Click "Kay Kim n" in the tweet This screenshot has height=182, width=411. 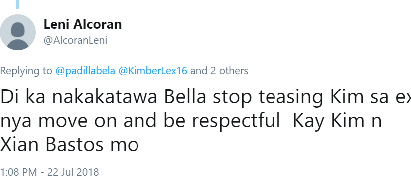click(337, 122)
